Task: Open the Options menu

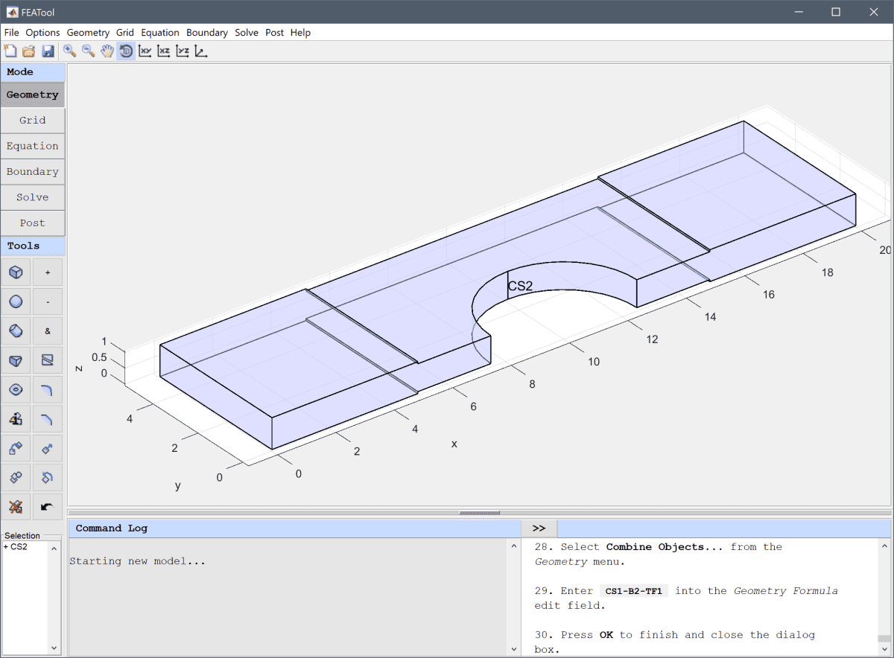Action: click(42, 33)
